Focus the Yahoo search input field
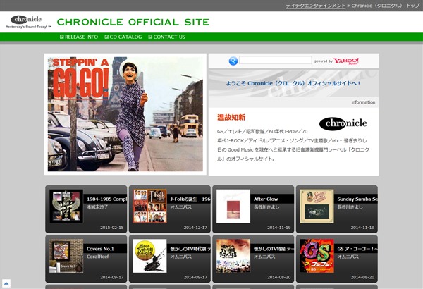423x289 pixels. coord(275,60)
